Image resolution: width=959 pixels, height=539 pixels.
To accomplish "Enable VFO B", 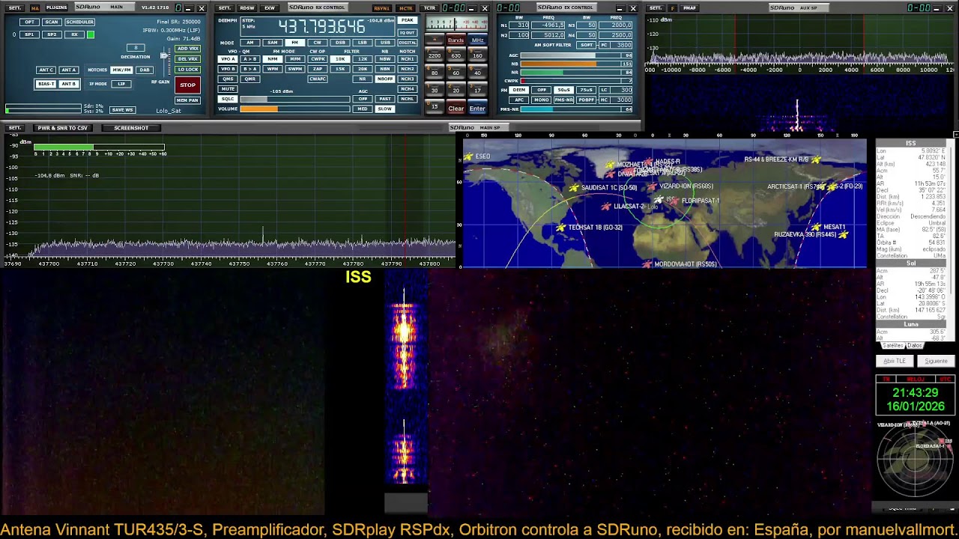I will (227, 69).
